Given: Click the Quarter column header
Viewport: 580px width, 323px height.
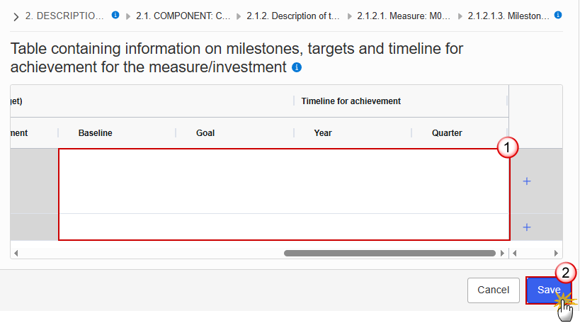Looking at the screenshot, I should 447,132.
